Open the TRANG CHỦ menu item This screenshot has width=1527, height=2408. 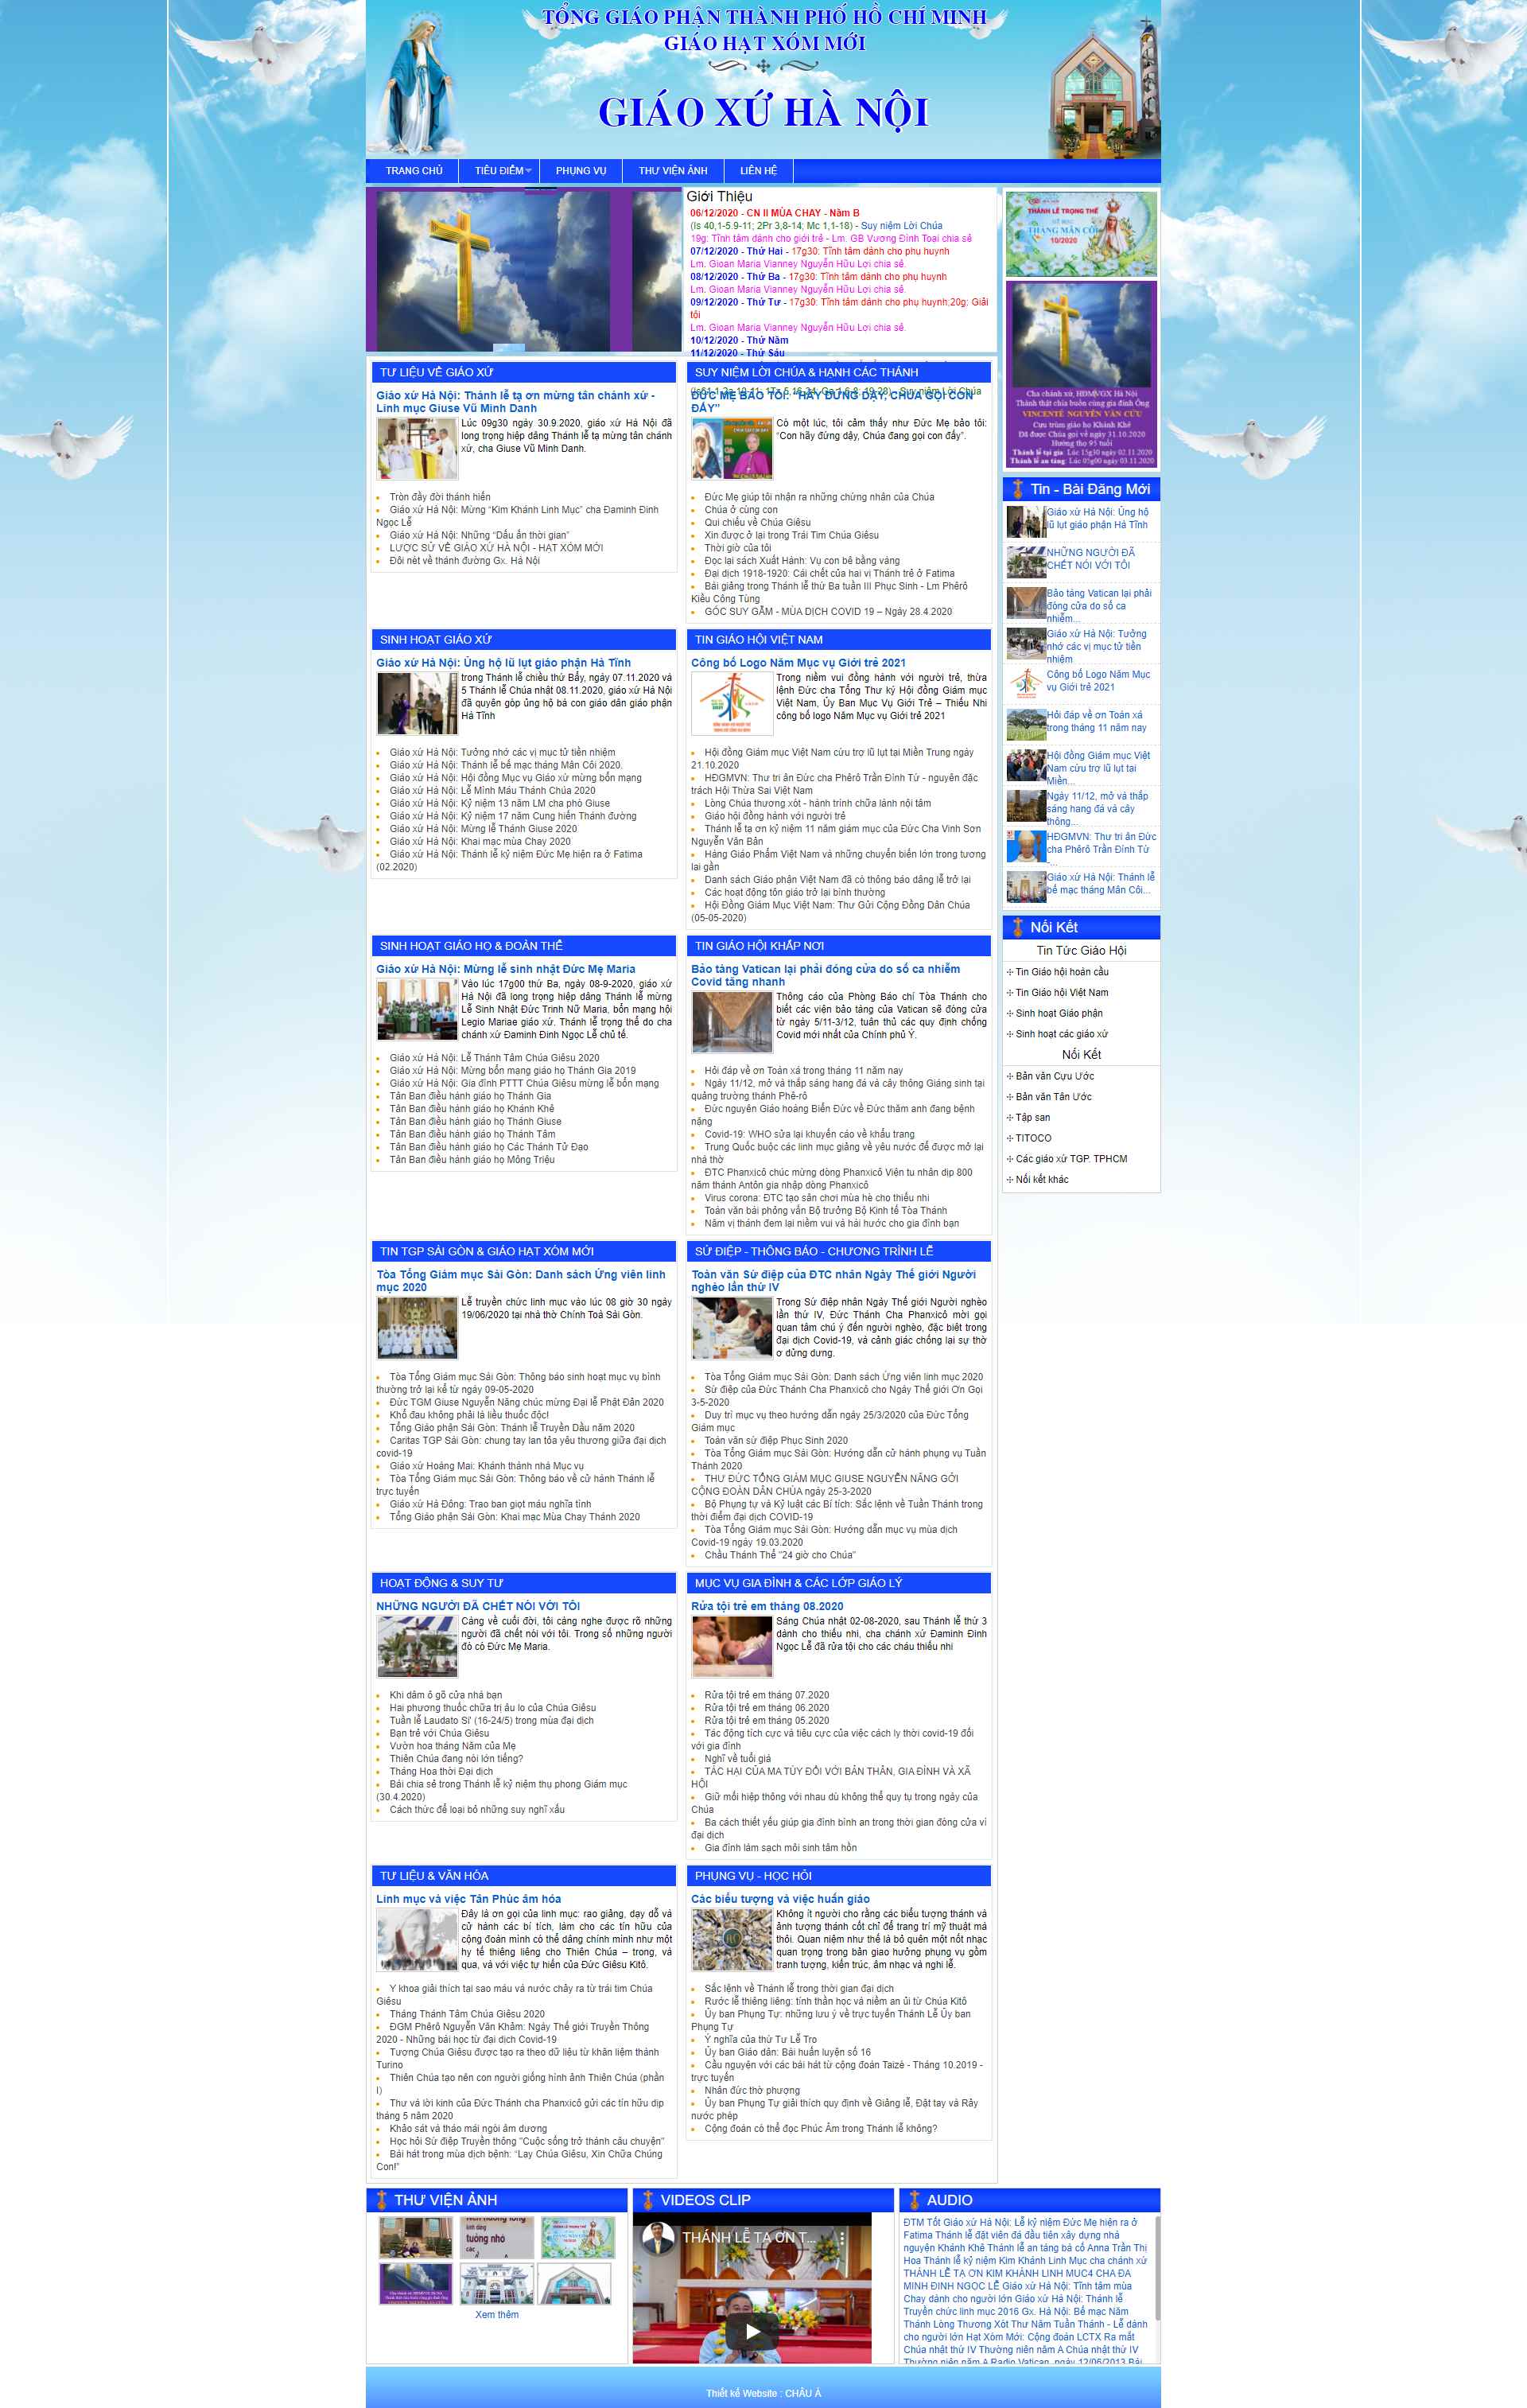coord(416,170)
